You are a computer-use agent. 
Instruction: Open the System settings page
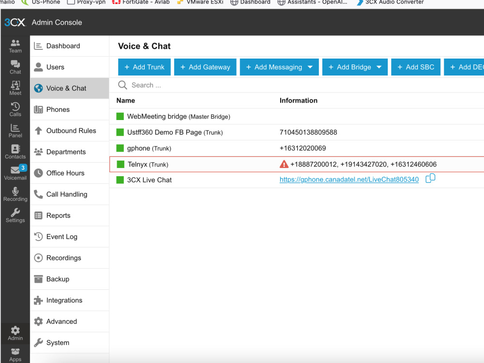point(69,343)
